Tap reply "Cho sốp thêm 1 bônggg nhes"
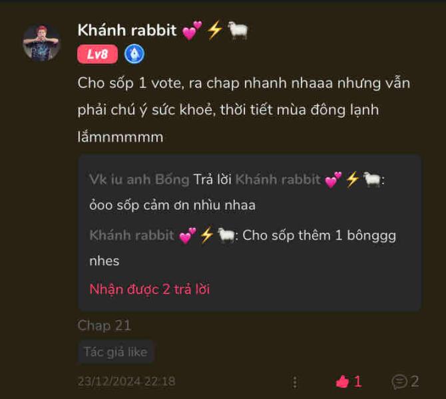Viewport: 446px width, 399px height. pyautogui.click(x=242, y=248)
